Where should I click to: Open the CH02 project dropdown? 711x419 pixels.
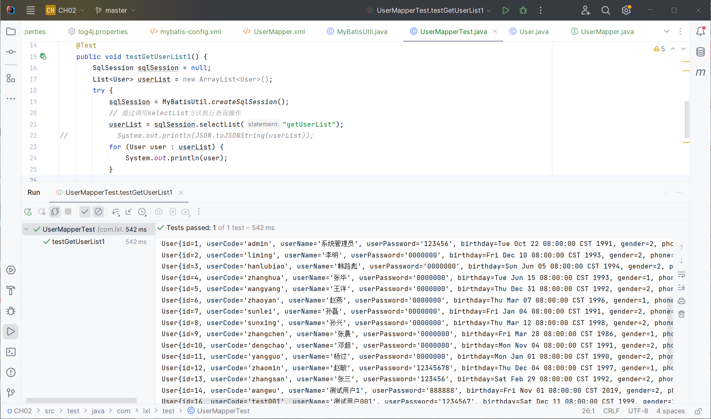(x=65, y=10)
